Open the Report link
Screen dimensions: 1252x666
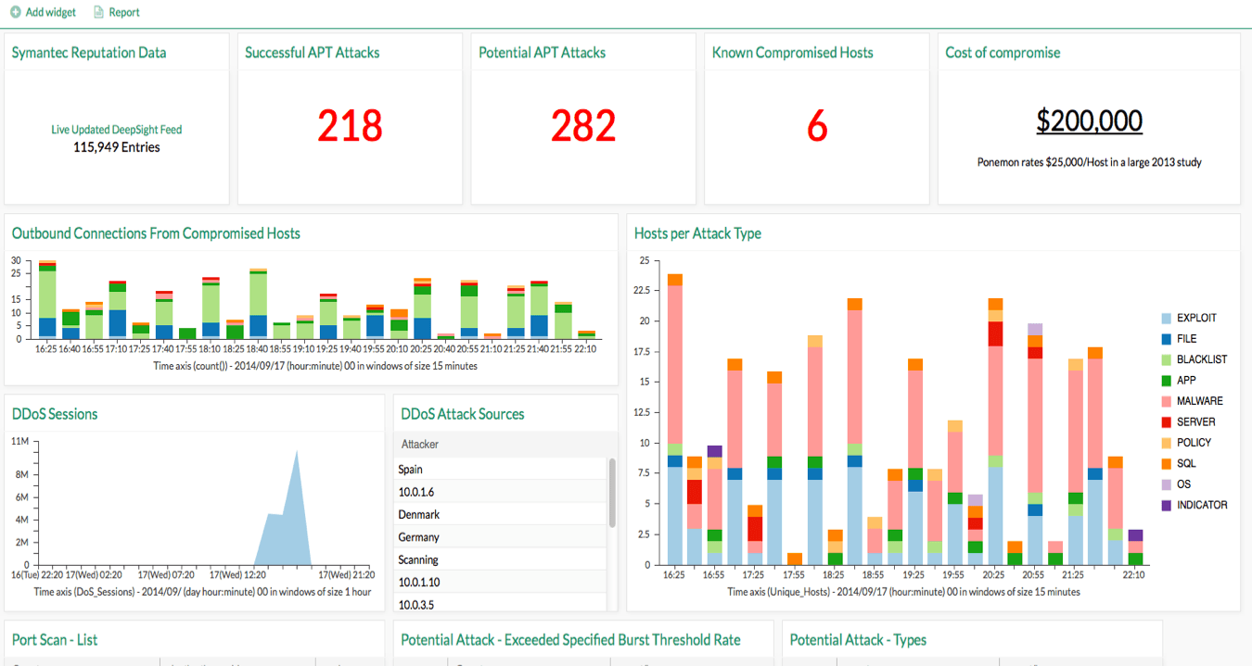coord(124,12)
